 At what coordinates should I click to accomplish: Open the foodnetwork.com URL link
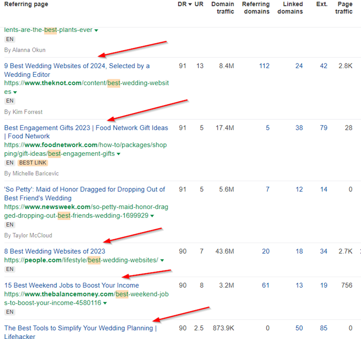click(86, 149)
